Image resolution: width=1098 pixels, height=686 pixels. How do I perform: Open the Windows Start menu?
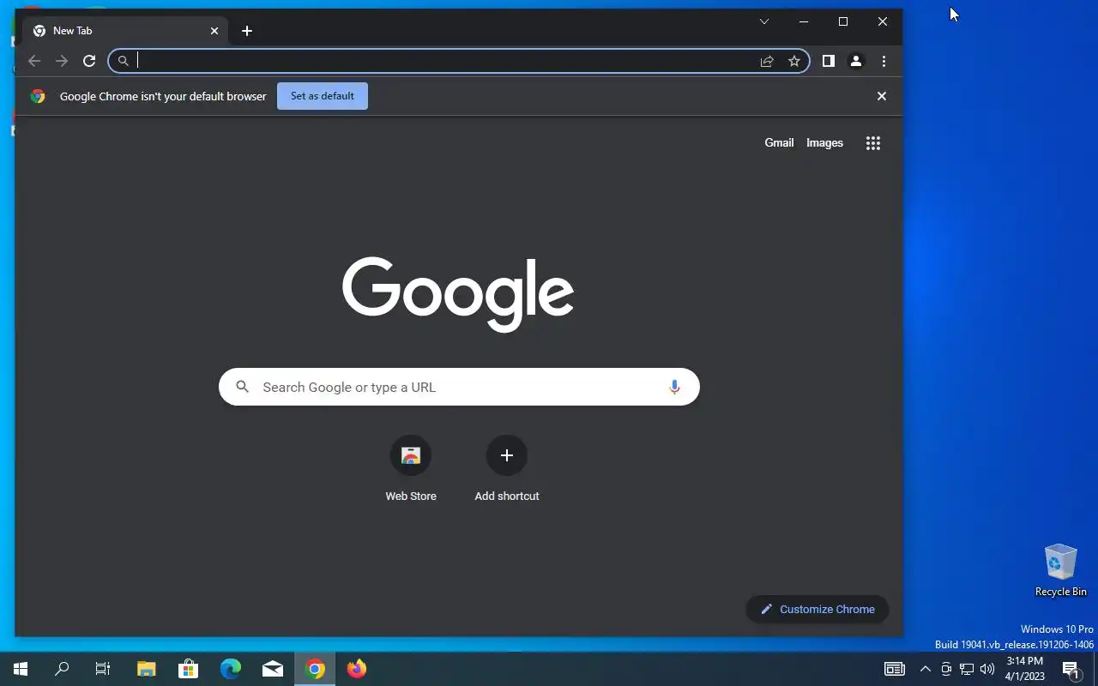[21, 669]
